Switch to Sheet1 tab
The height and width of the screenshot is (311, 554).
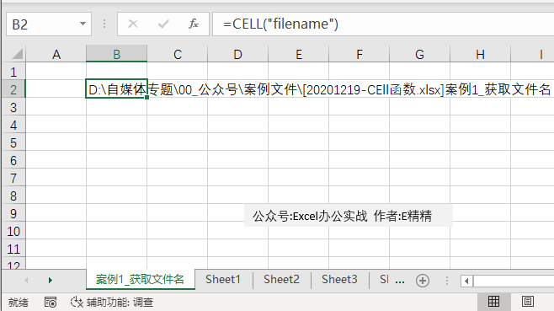[223, 280]
